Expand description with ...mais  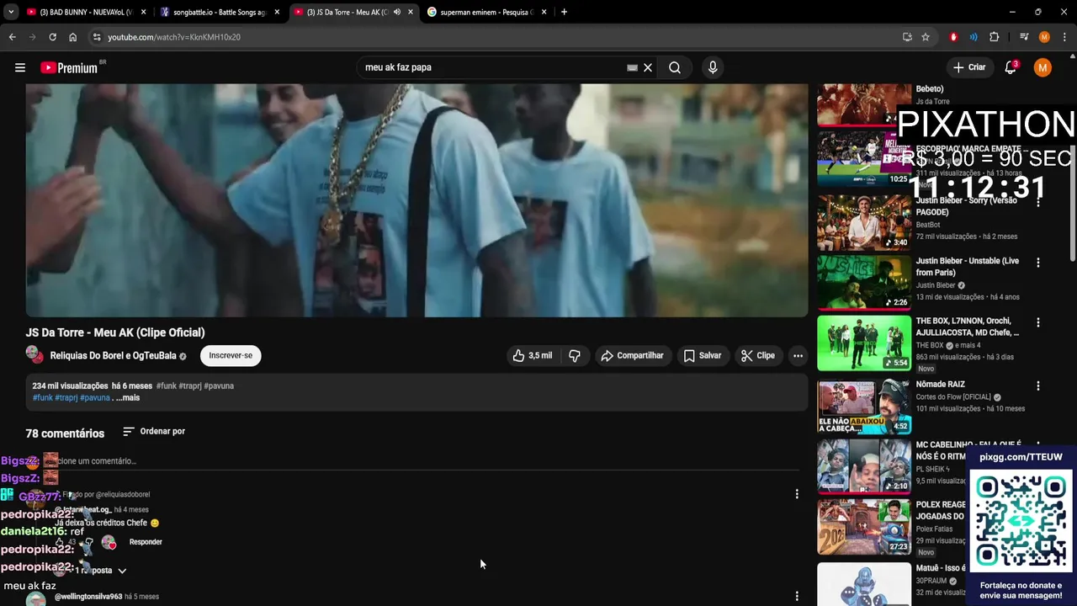128,397
